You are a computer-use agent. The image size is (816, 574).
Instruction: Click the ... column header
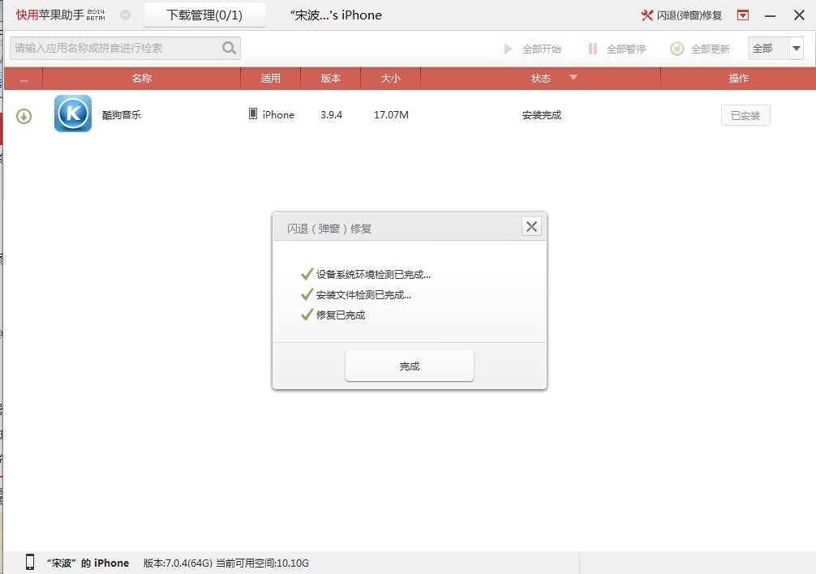click(x=24, y=79)
